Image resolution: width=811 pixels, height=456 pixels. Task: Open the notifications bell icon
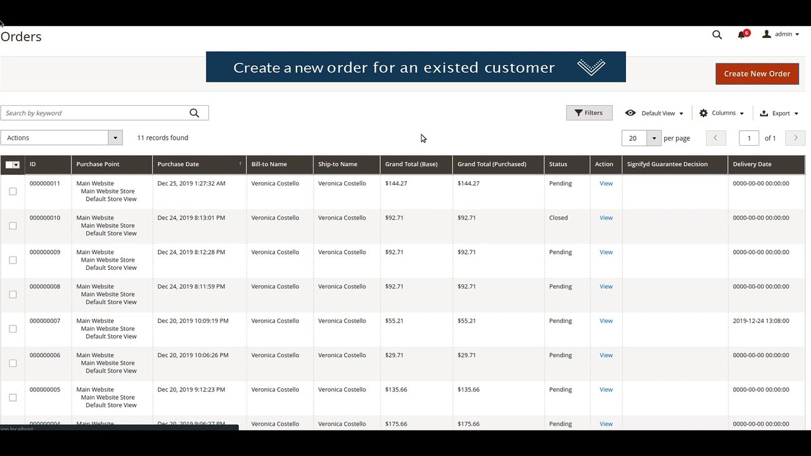point(741,35)
